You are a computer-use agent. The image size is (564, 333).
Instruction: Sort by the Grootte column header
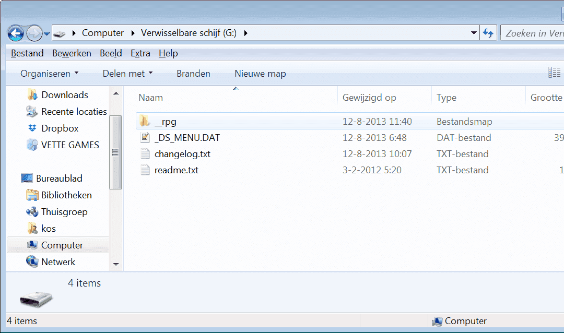(x=546, y=98)
